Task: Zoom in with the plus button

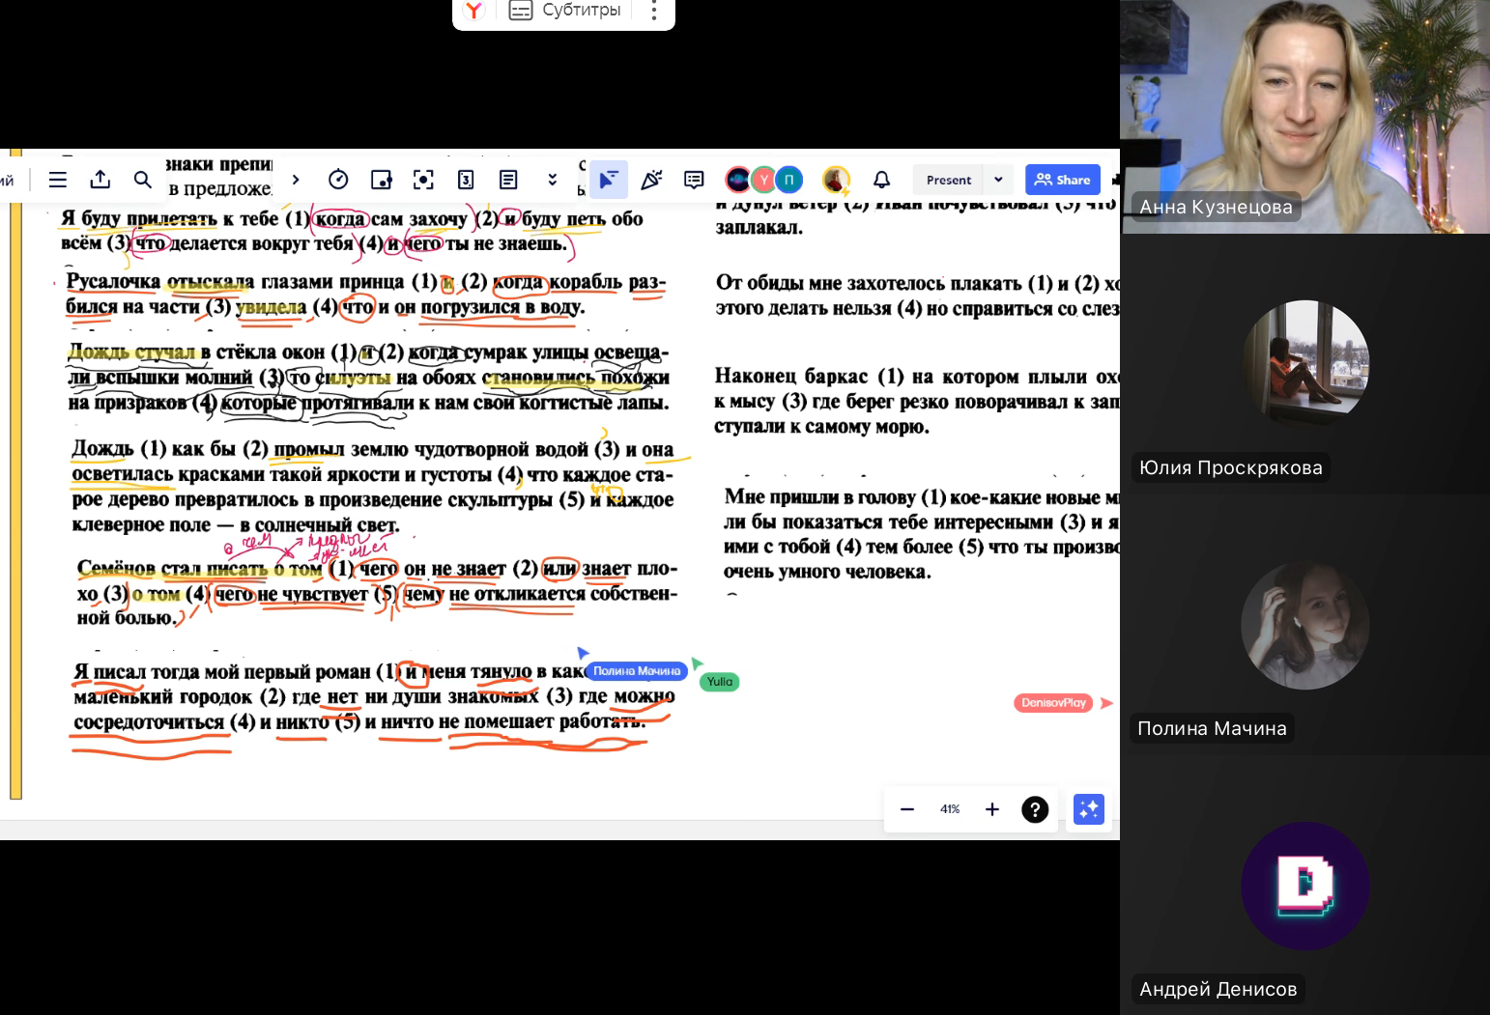Action: (992, 809)
